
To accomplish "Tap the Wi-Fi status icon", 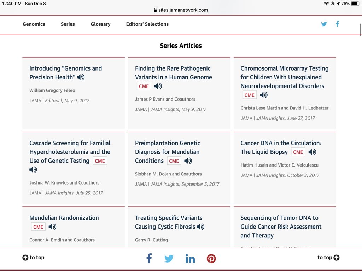I will (x=326, y=4).
